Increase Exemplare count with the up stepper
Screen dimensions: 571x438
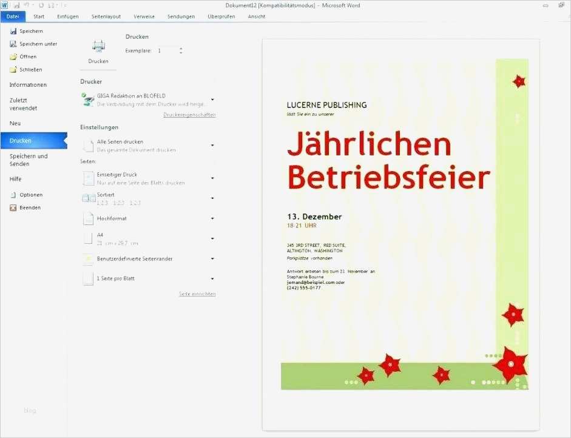pyautogui.click(x=180, y=48)
